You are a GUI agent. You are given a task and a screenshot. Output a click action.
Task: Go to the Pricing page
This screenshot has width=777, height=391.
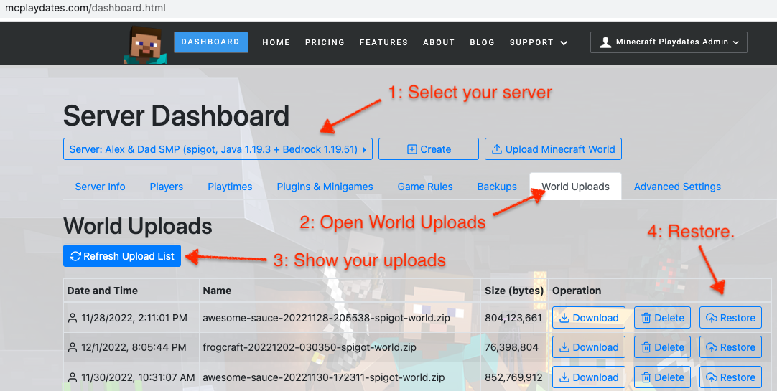325,42
